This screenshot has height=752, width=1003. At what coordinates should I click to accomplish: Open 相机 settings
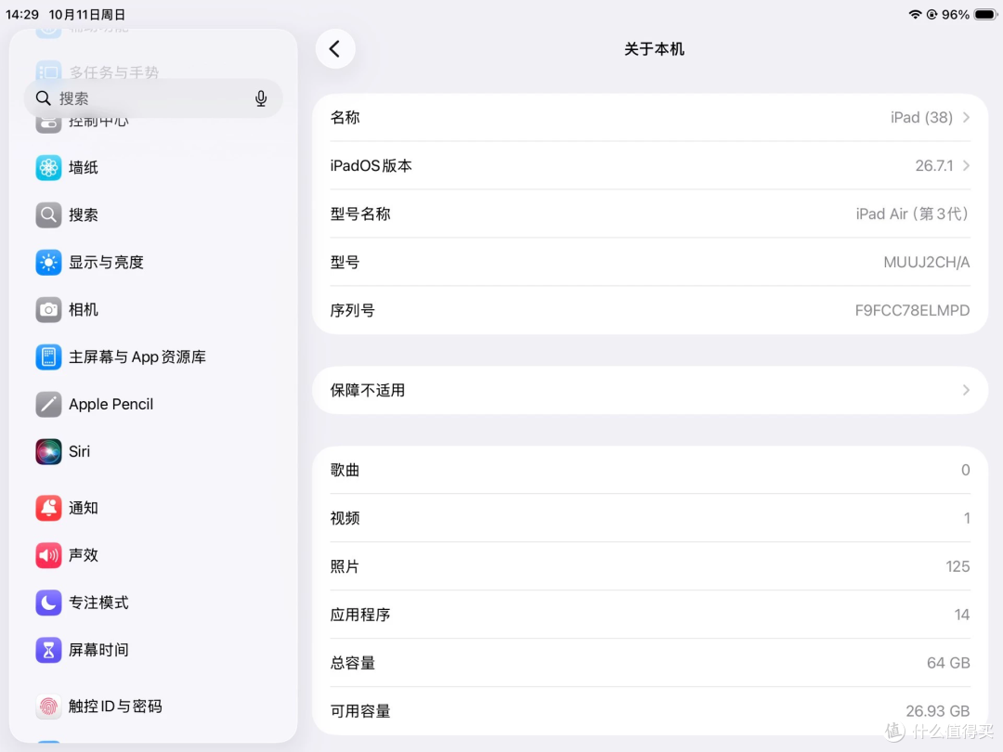coord(153,309)
